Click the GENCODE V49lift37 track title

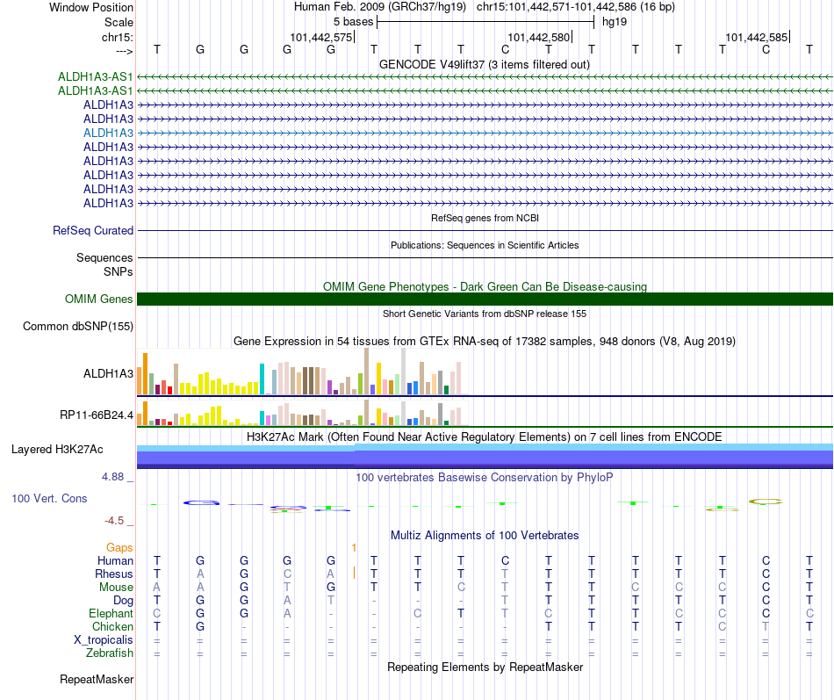[484, 65]
